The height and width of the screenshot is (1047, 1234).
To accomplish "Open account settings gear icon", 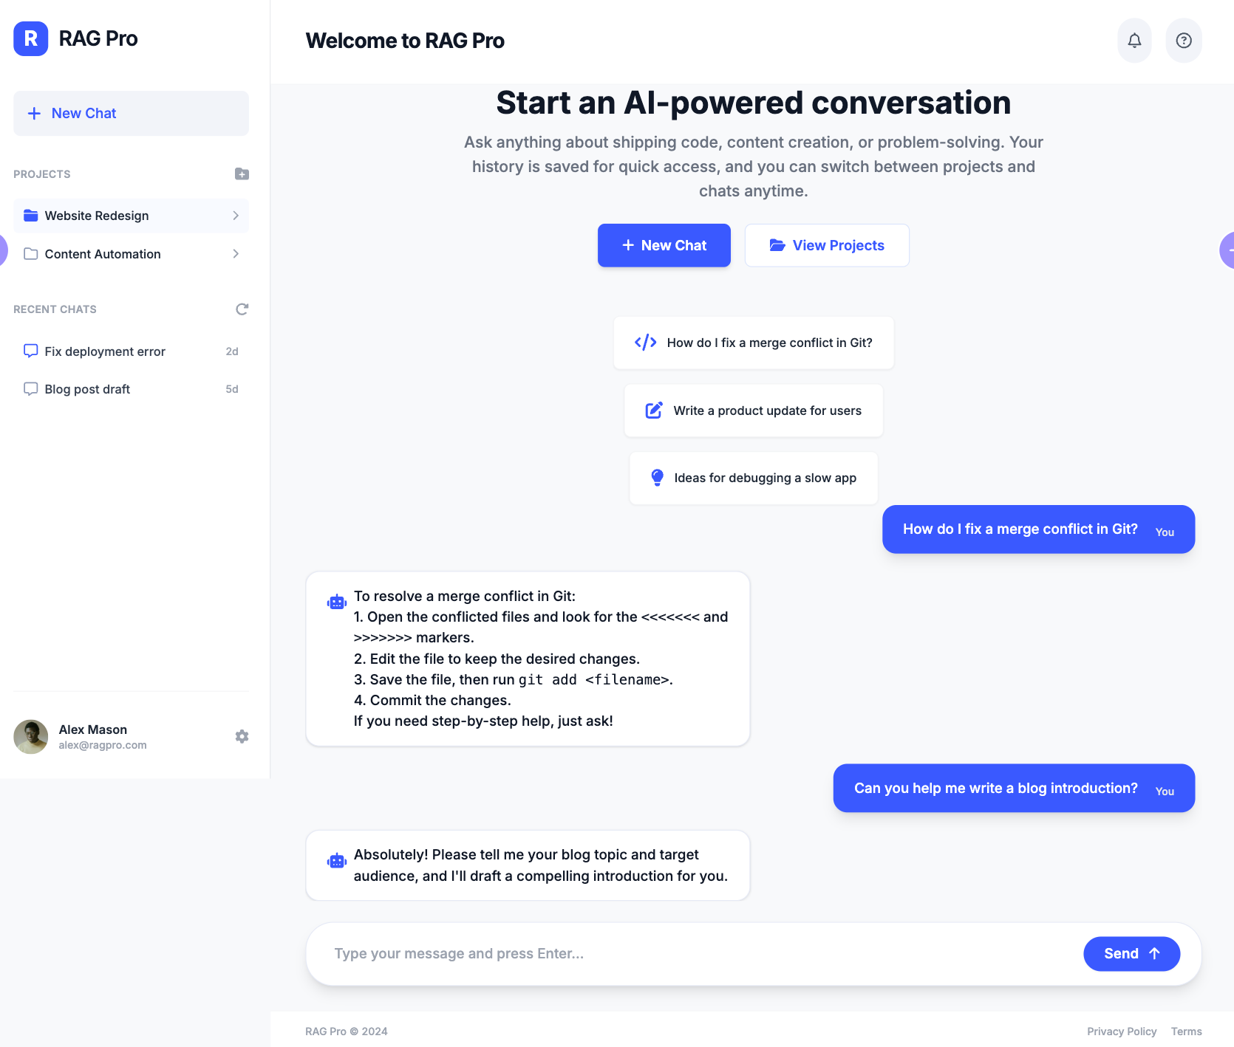I will coord(242,736).
